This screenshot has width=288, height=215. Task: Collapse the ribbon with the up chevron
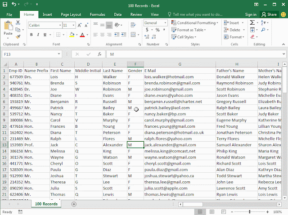pos(283,44)
